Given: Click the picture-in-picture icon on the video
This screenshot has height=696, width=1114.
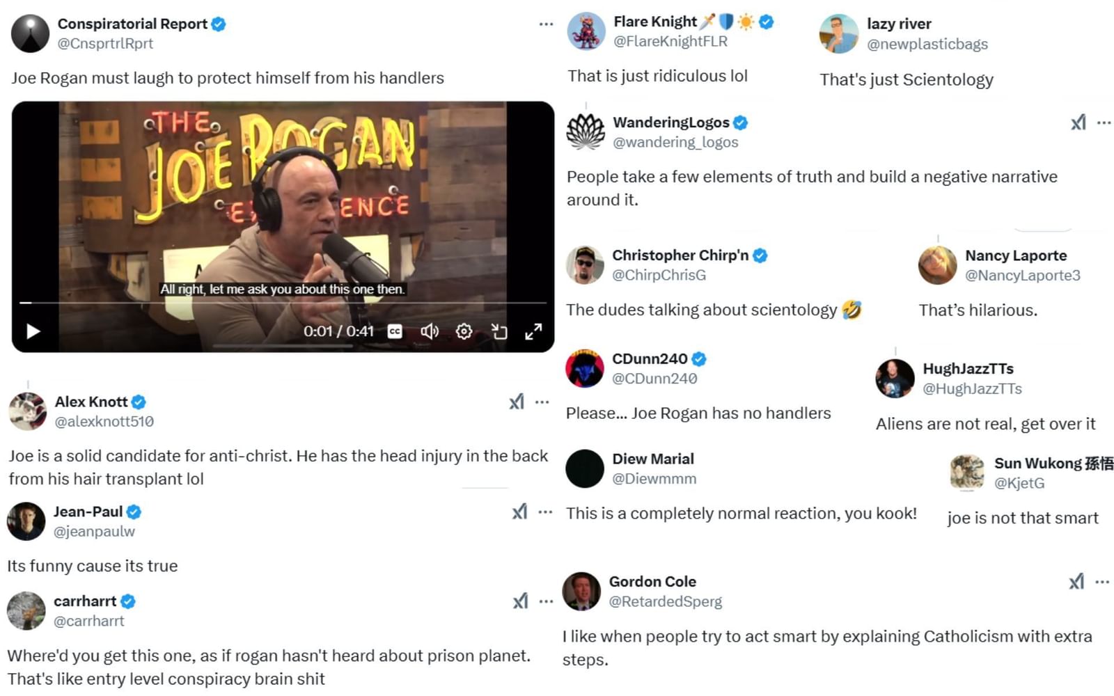Looking at the screenshot, I should coord(499,332).
